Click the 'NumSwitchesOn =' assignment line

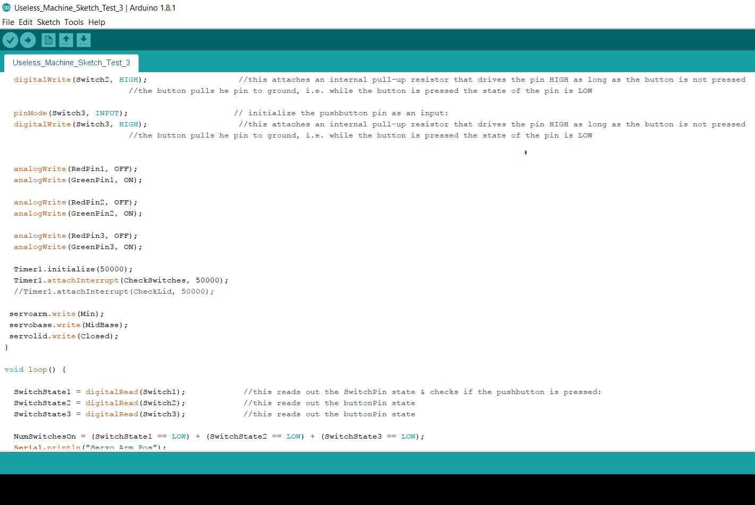(x=219, y=436)
